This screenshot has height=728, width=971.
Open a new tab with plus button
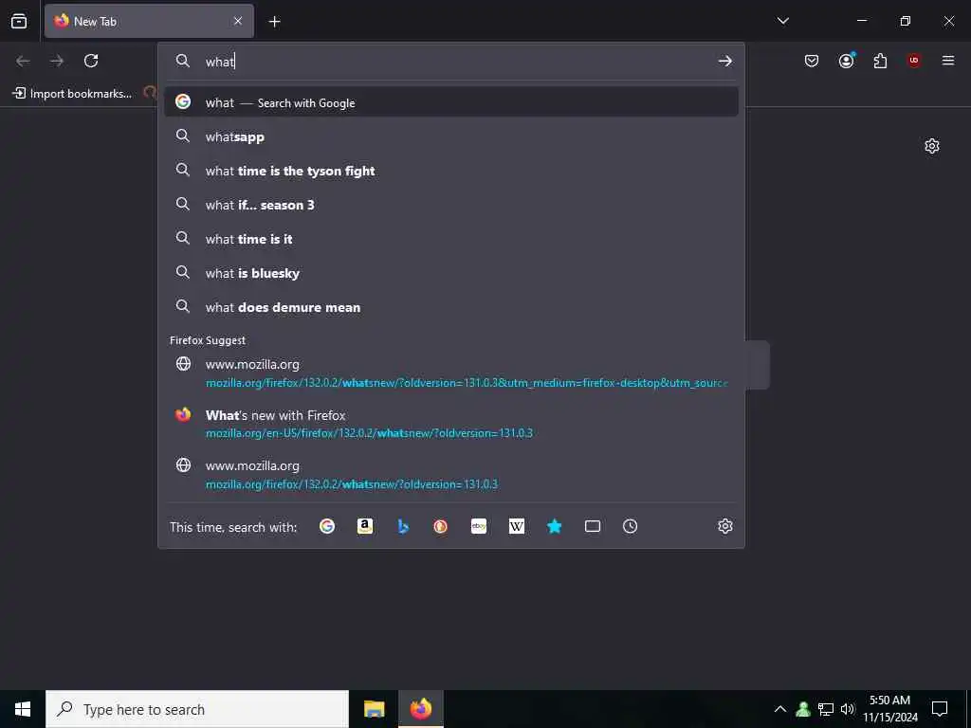tap(274, 22)
